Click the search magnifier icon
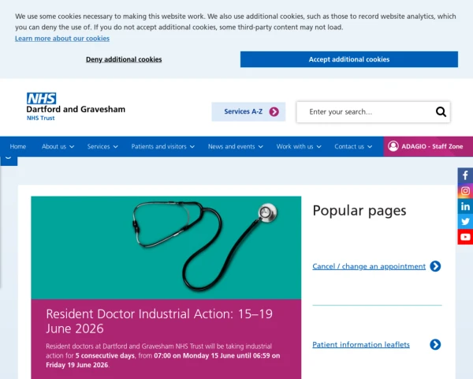This screenshot has height=379, width=473. [x=441, y=112]
